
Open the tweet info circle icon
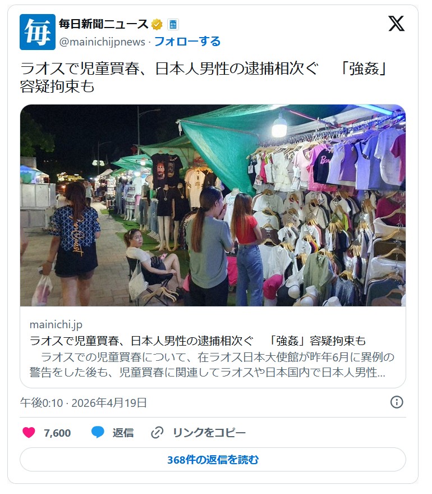click(x=397, y=402)
